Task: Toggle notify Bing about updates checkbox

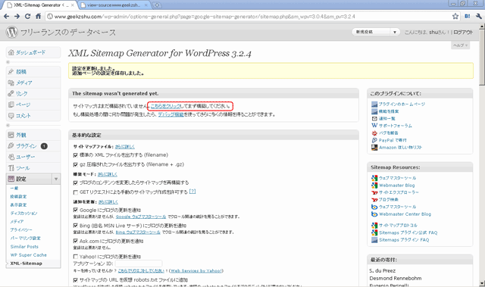Action: (76, 226)
